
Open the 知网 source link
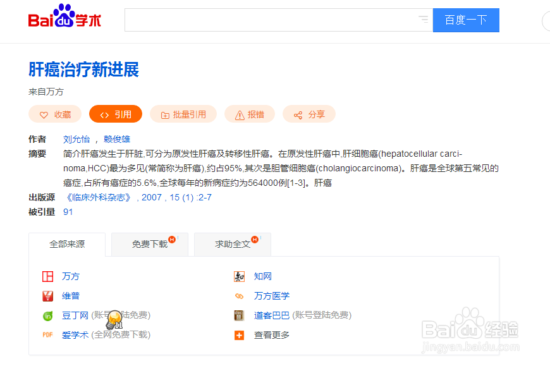[x=263, y=277]
